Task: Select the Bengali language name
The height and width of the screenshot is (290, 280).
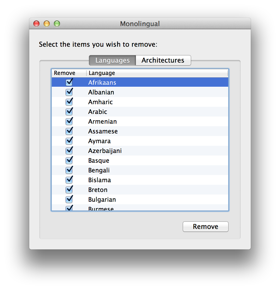Action: (99, 170)
